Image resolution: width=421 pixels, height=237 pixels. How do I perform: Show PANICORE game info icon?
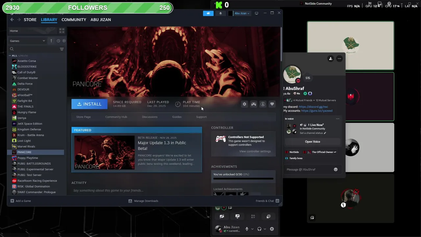coord(263,104)
